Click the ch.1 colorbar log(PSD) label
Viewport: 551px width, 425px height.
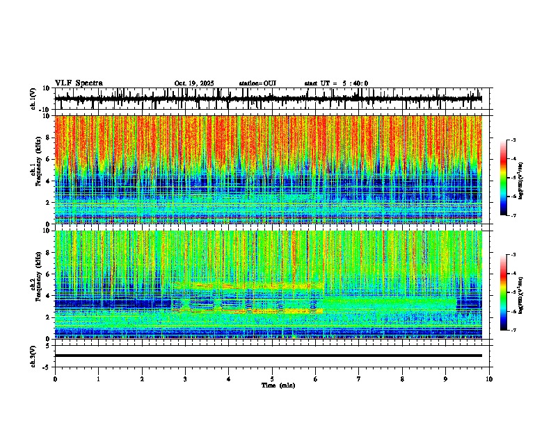point(520,181)
